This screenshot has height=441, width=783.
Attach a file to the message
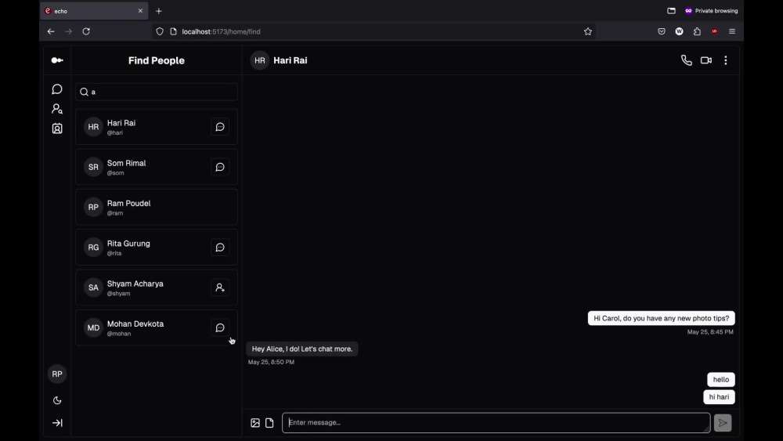[269, 423]
